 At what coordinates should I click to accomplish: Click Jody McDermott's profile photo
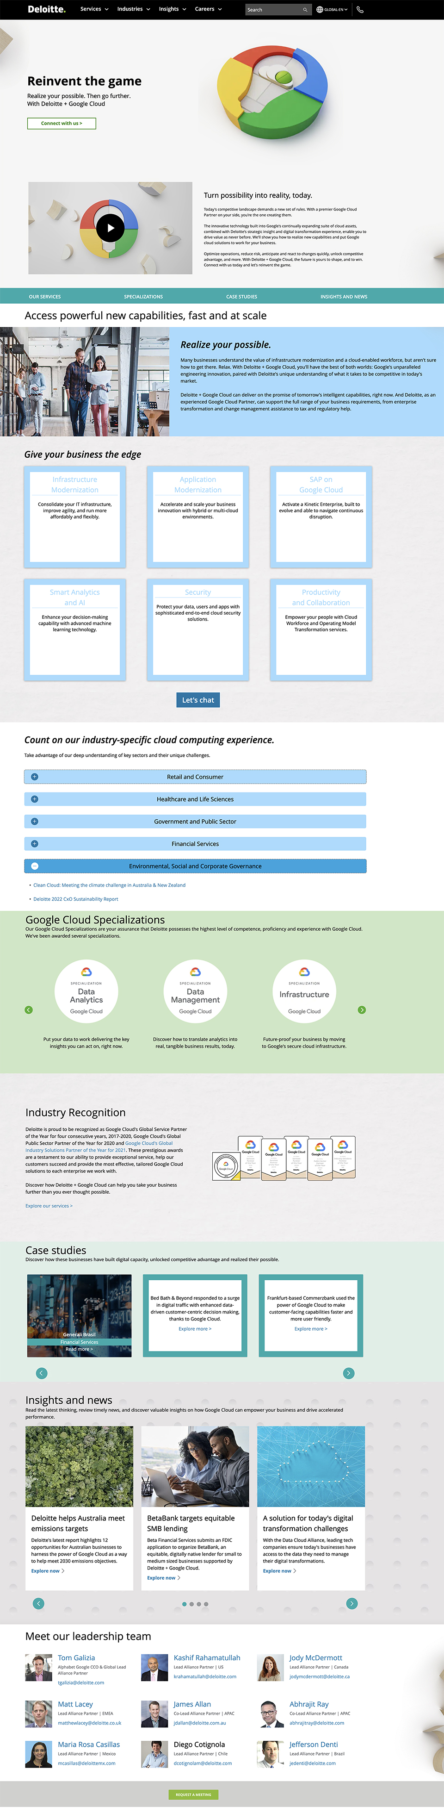(x=270, y=1668)
